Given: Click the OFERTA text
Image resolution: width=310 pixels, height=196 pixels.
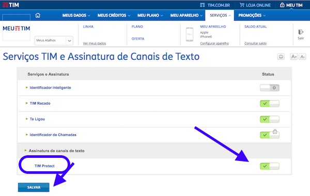Looking at the screenshot, I should pyautogui.click(x=138, y=39).
